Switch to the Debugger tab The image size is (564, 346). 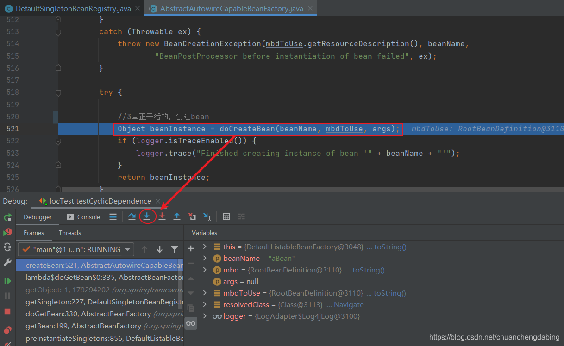click(38, 217)
